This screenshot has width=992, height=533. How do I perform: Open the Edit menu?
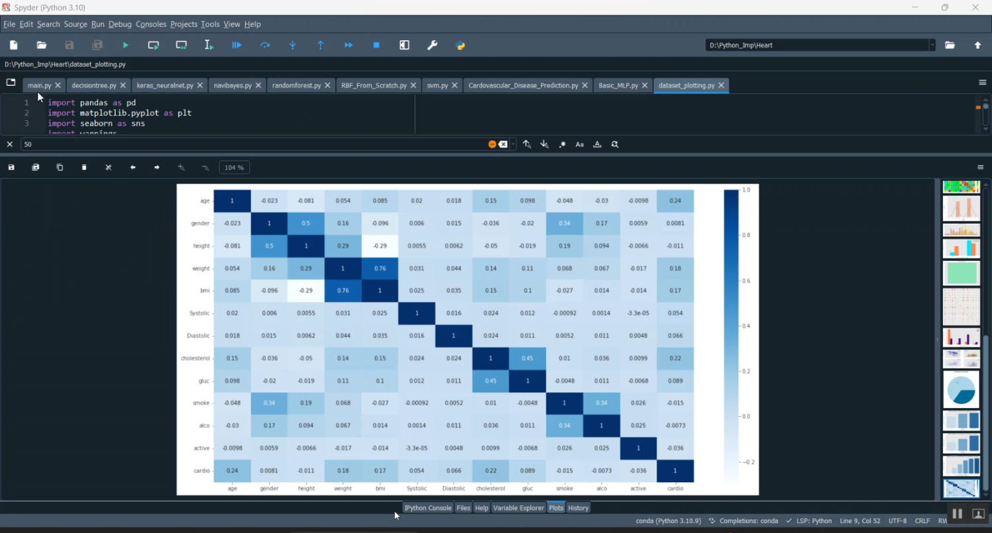[26, 24]
